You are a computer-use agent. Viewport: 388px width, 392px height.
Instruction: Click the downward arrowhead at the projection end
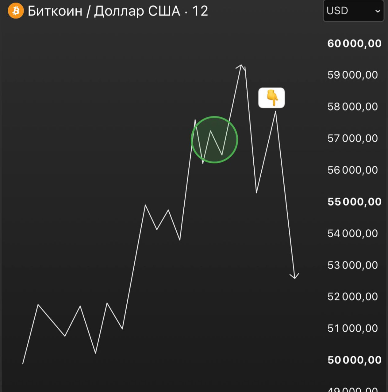pyautogui.click(x=294, y=276)
